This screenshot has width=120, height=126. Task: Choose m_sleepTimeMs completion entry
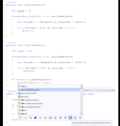click(49, 93)
